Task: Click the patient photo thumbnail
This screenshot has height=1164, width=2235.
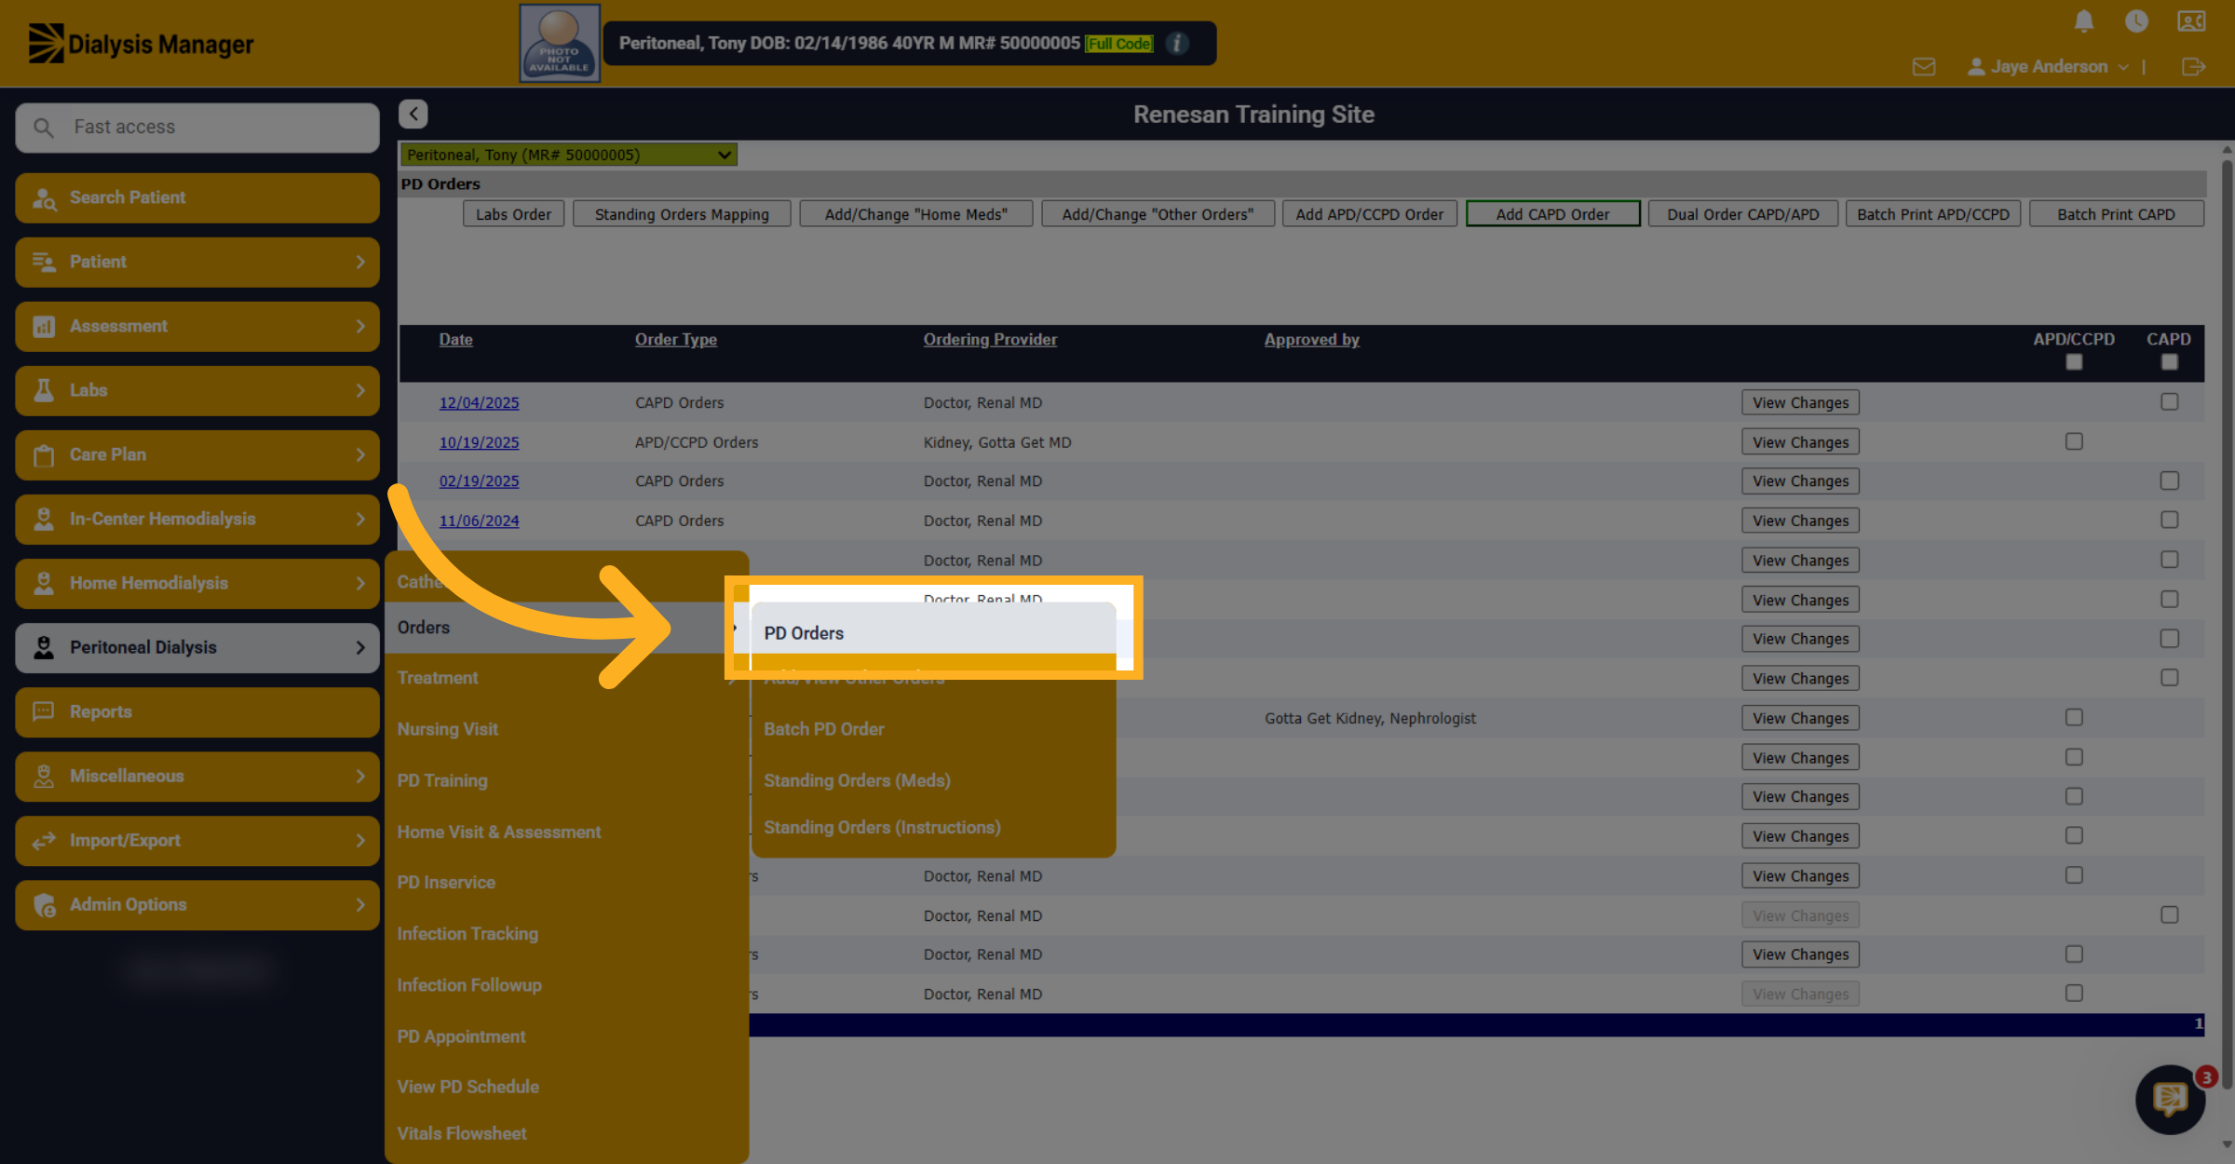Action: click(560, 43)
